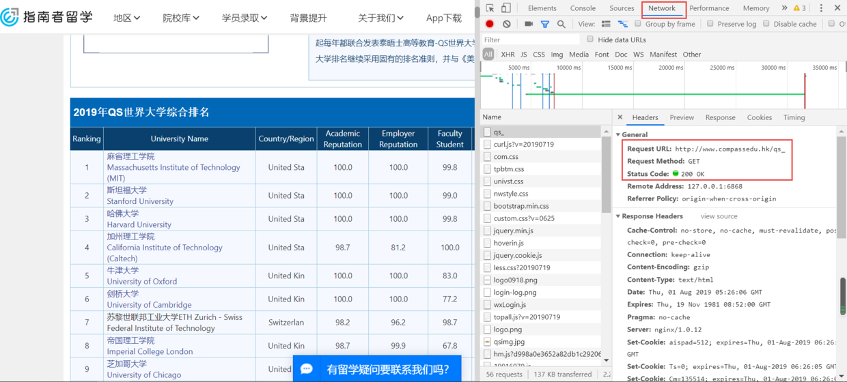Open the DevTools three-dot menu
847x382 pixels.
pos(820,8)
